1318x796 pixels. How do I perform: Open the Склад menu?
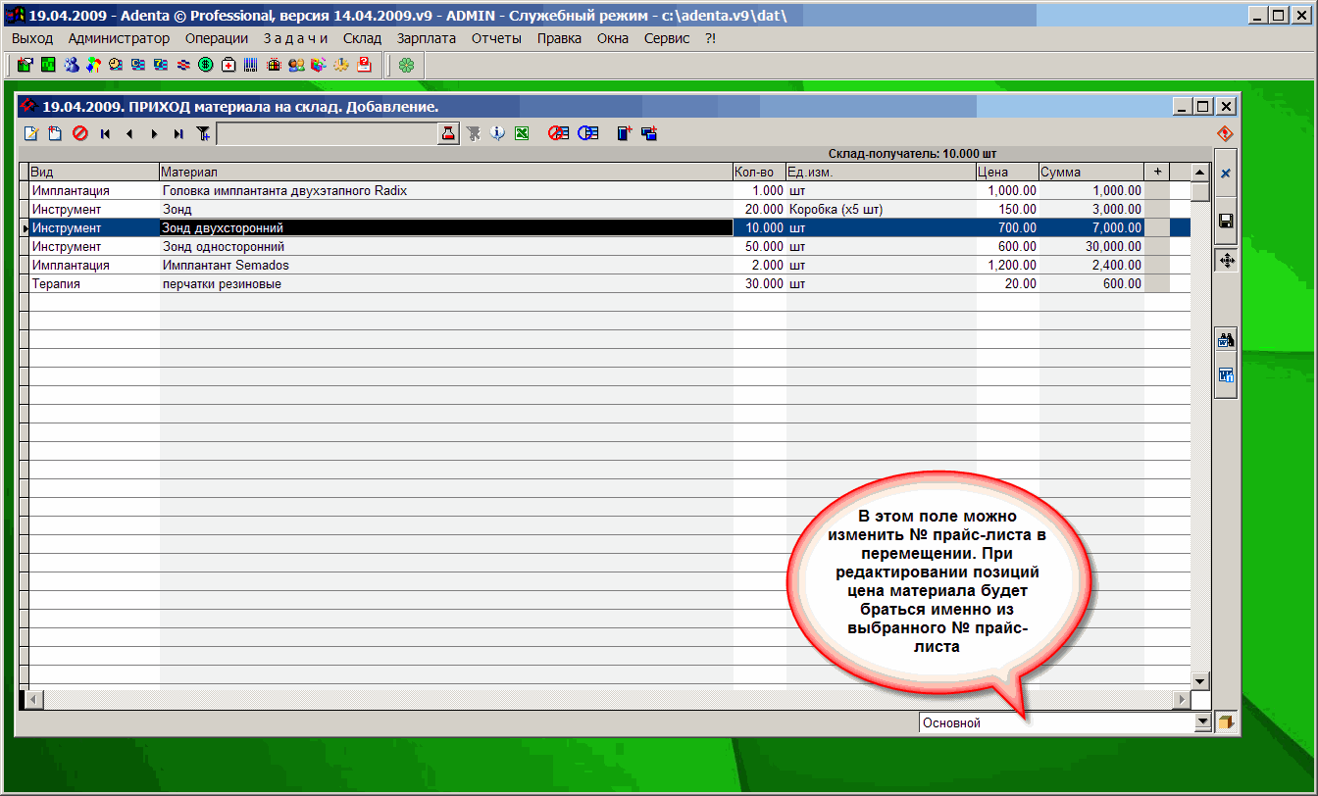tap(362, 38)
